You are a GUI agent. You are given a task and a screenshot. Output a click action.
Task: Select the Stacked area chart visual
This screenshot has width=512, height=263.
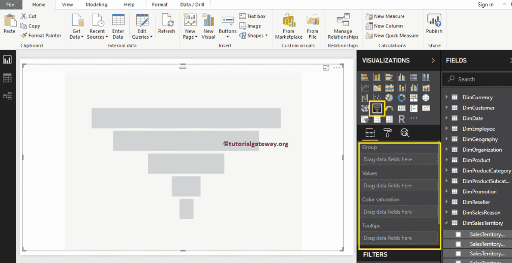coord(389,87)
